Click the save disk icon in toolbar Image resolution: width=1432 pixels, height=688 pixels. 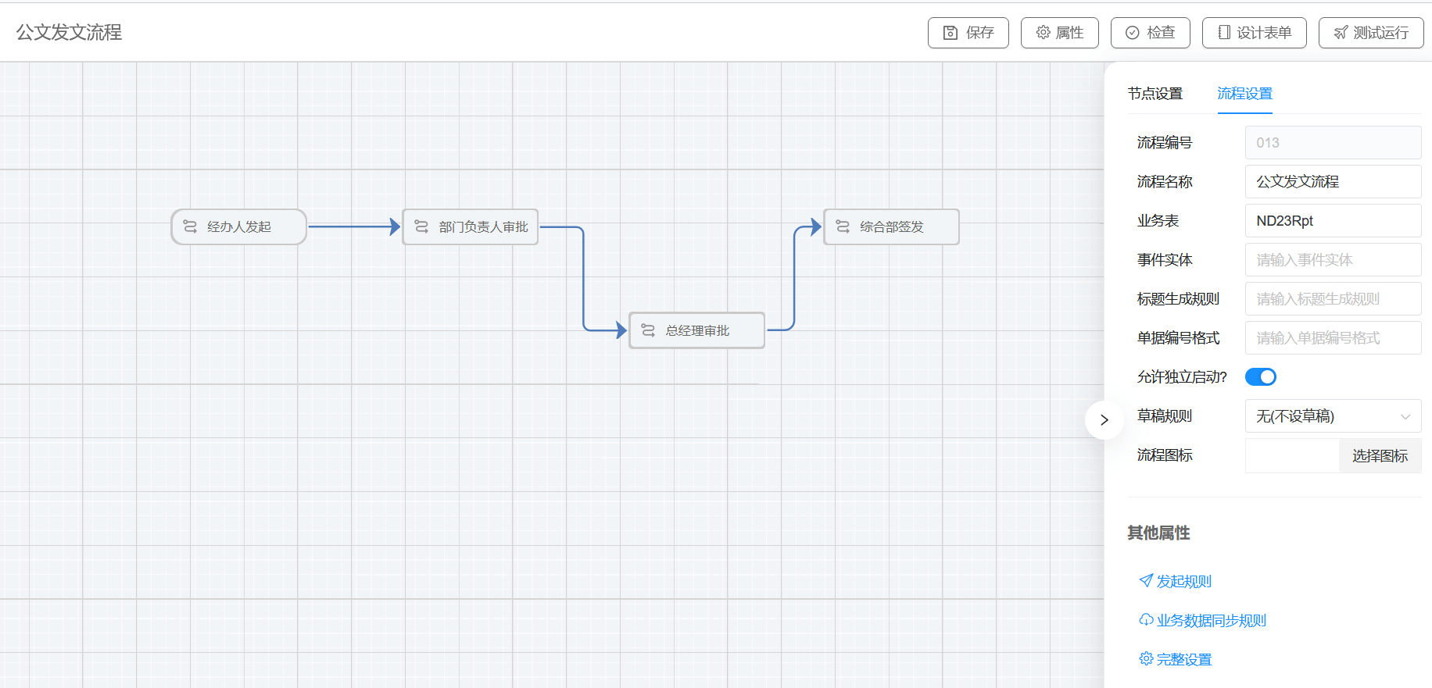[x=950, y=33]
